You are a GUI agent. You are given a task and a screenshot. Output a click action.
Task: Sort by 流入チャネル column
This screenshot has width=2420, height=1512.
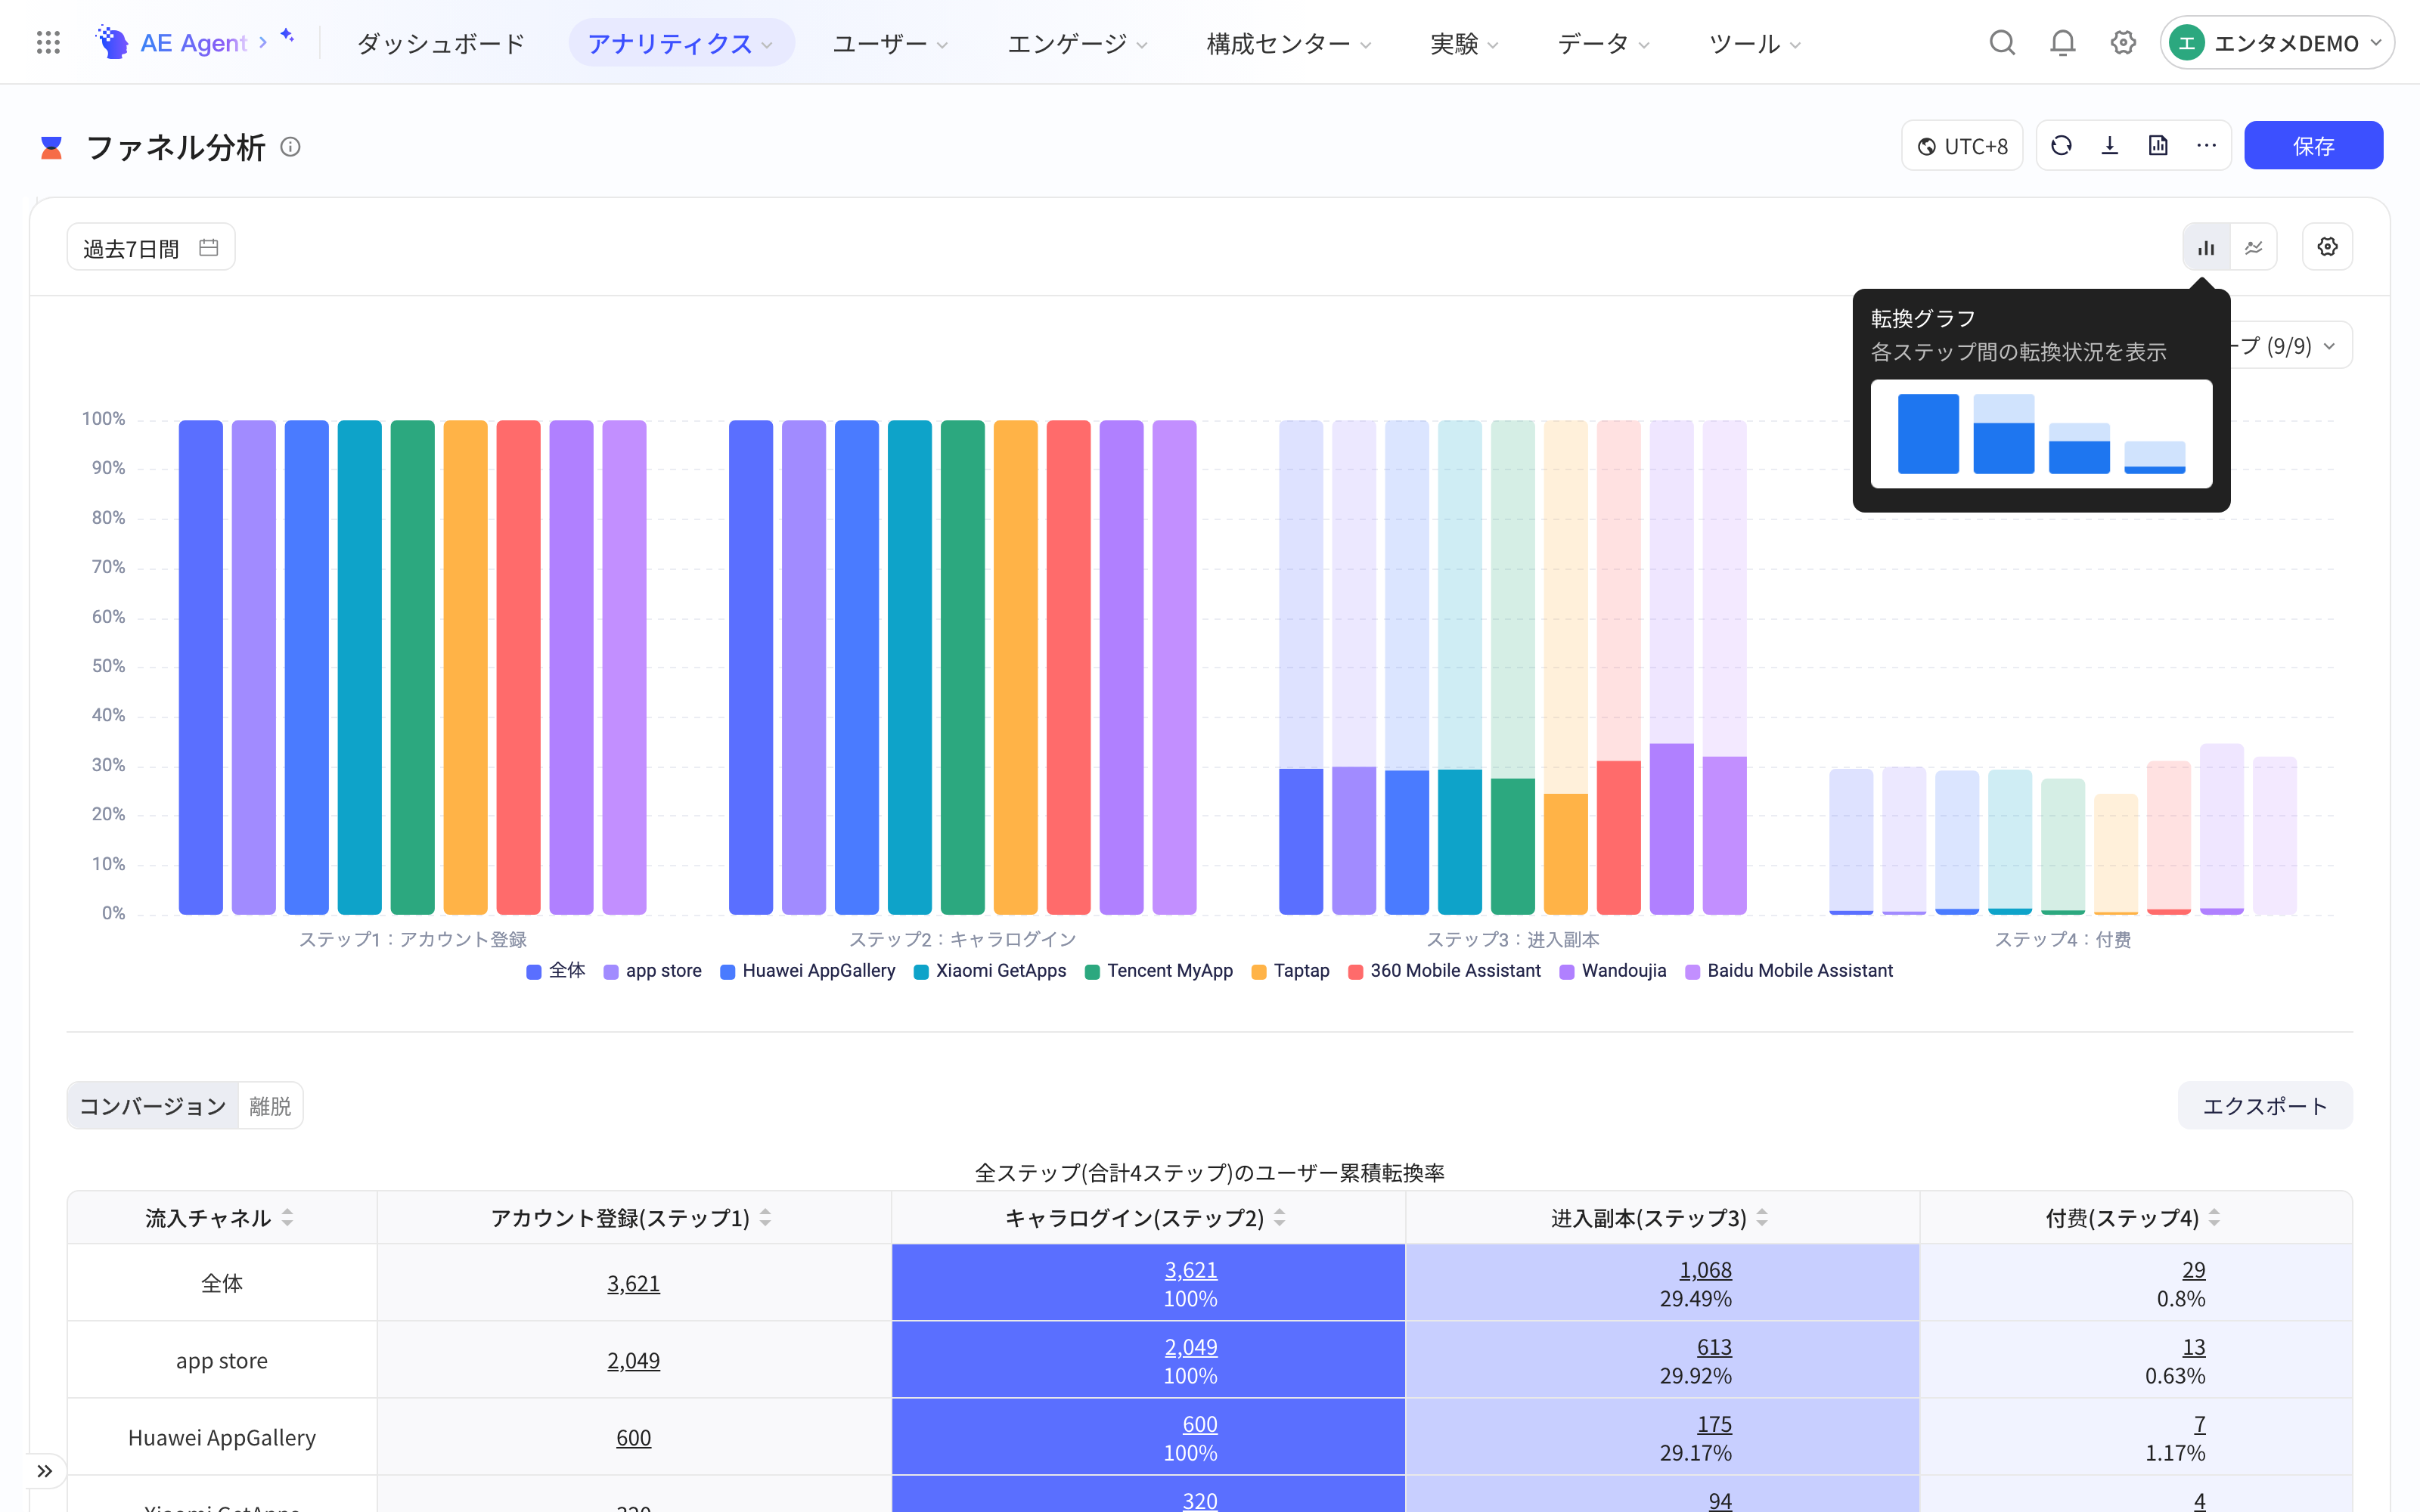coord(287,1217)
